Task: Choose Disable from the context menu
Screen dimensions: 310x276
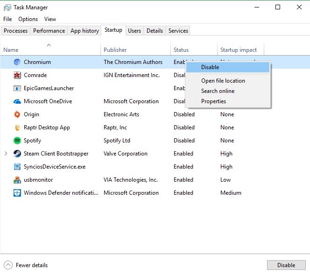Action: [x=210, y=67]
